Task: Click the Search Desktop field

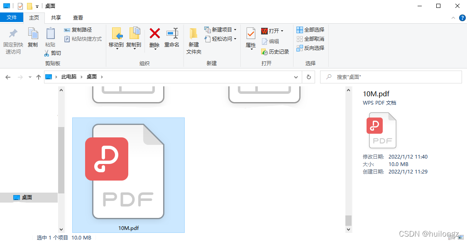Action: (x=391, y=77)
